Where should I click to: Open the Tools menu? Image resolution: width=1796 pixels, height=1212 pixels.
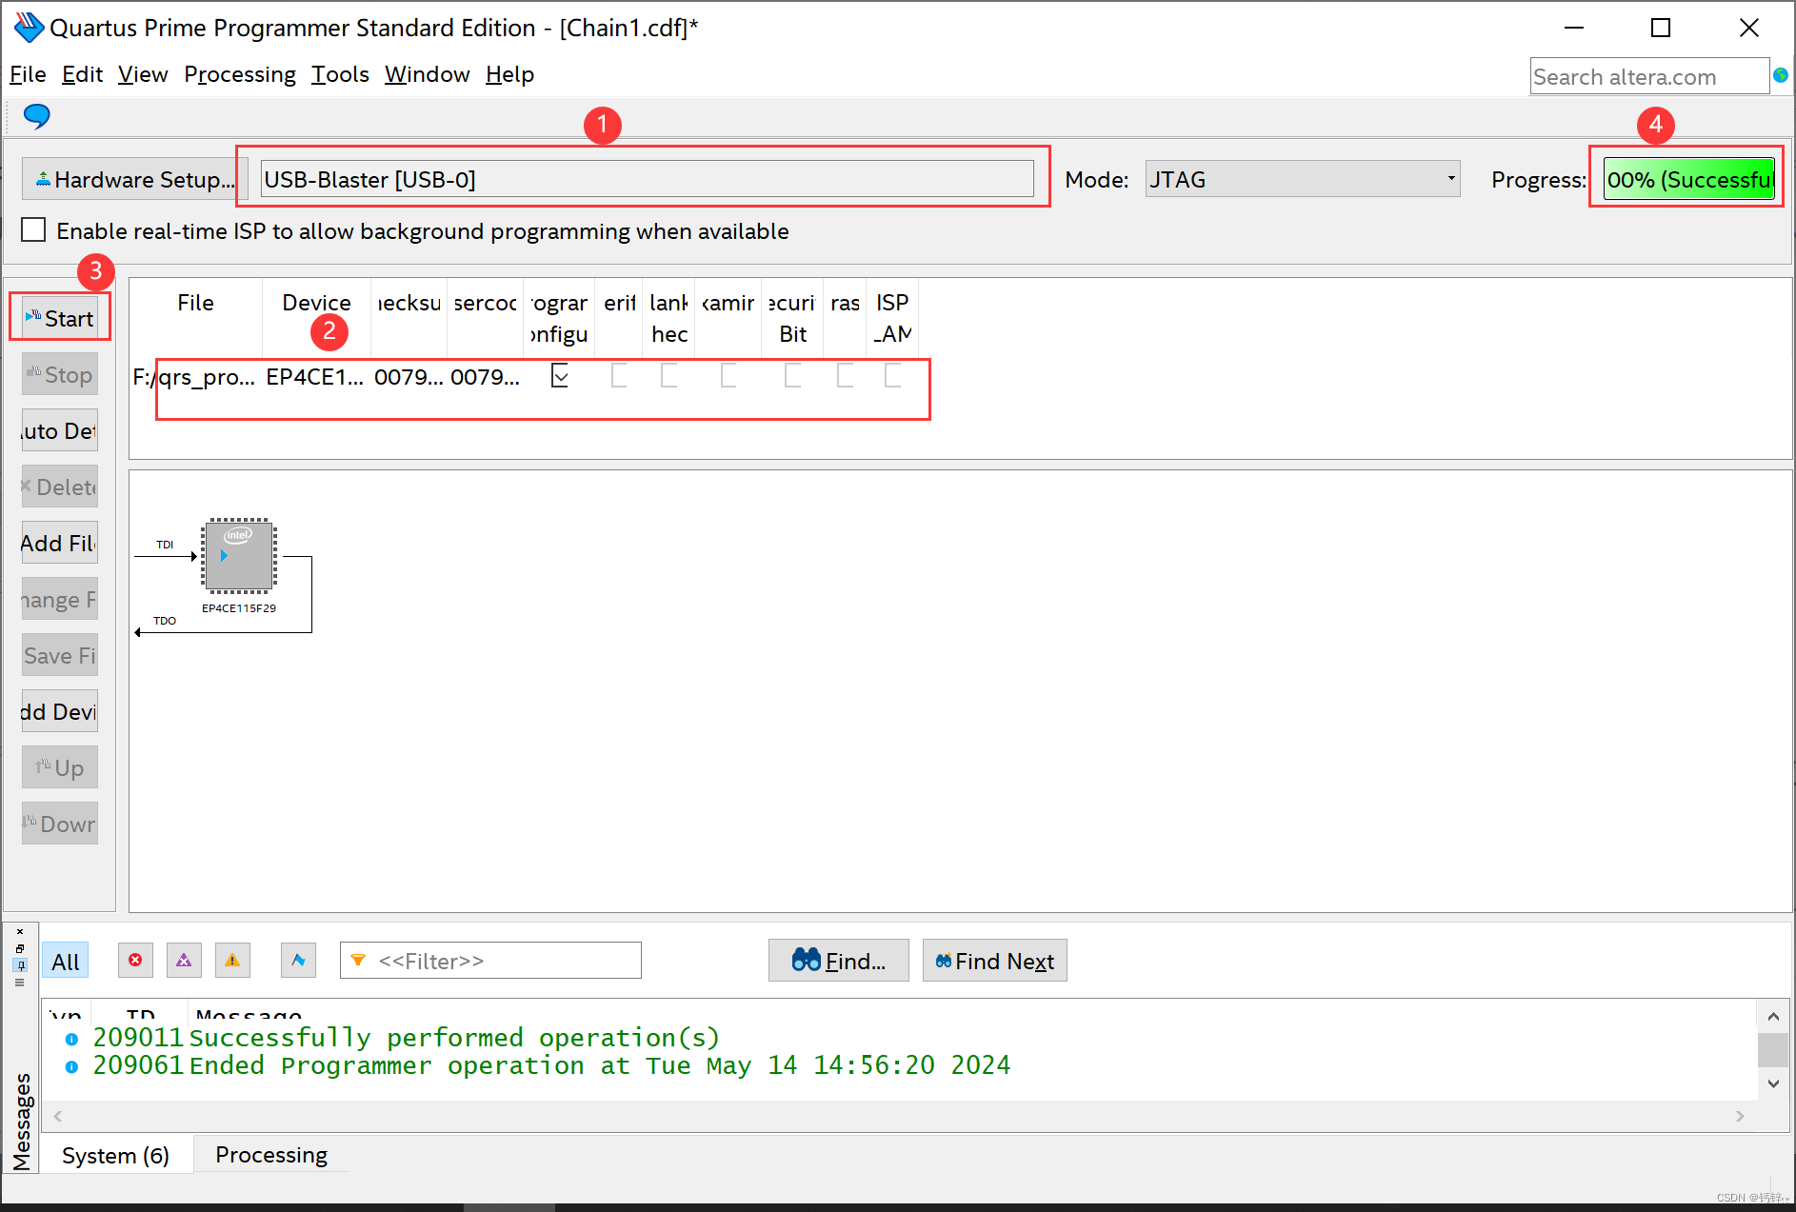[x=340, y=74]
